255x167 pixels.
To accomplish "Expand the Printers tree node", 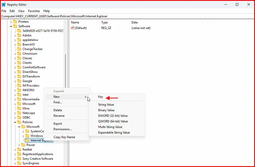I will 11,22.
